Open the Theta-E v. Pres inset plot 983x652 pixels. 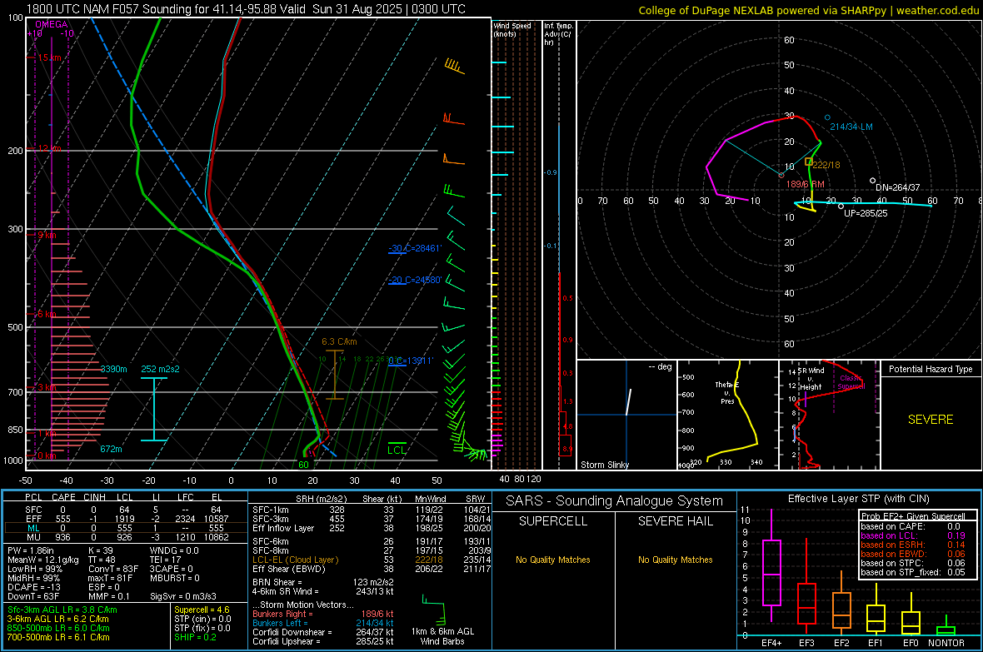pyautogui.click(x=728, y=415)
